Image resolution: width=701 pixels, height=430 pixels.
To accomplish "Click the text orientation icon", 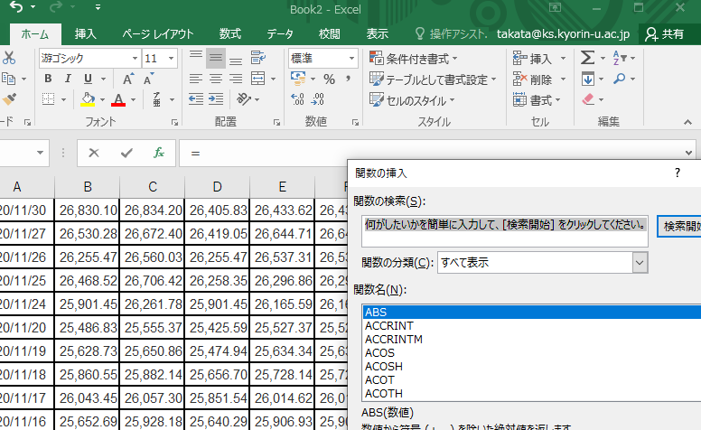I will [x=244, y=99].
